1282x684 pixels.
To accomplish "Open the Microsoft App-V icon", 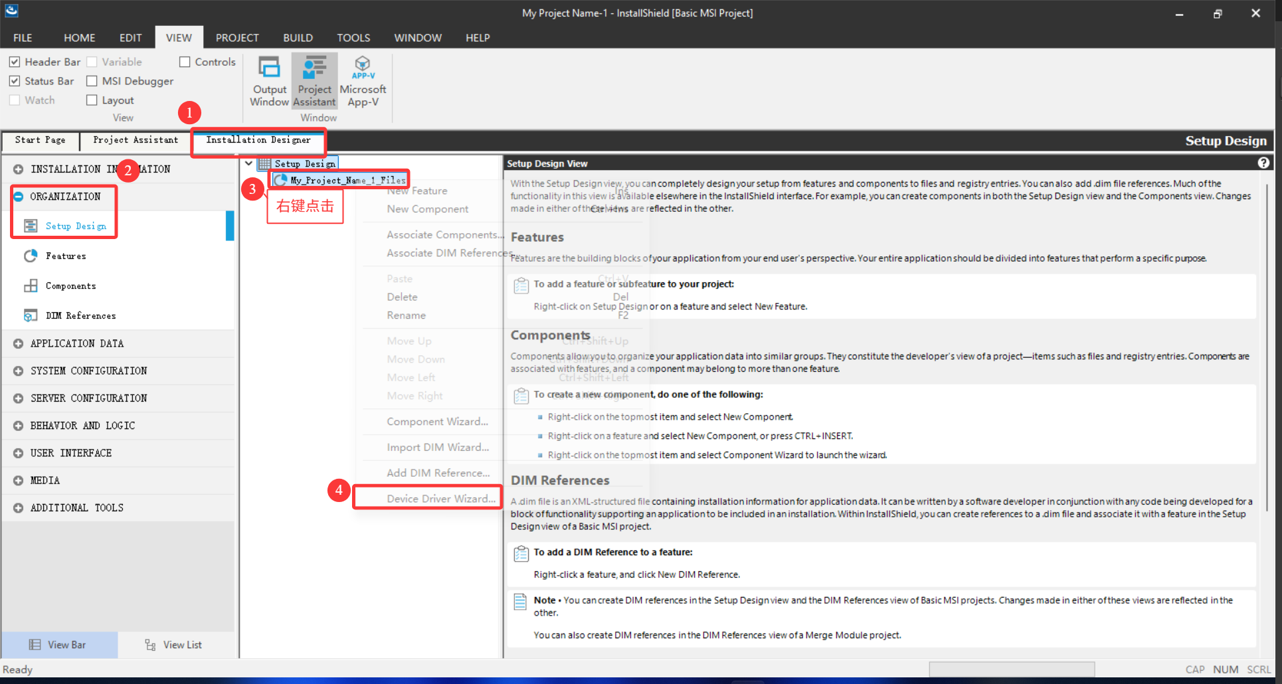I will pos(363,67).
